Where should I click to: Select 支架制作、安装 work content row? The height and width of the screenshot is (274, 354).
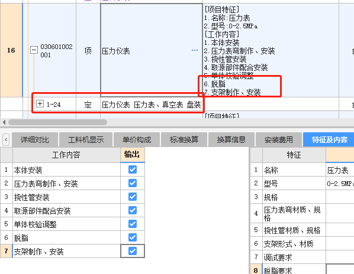66,251
